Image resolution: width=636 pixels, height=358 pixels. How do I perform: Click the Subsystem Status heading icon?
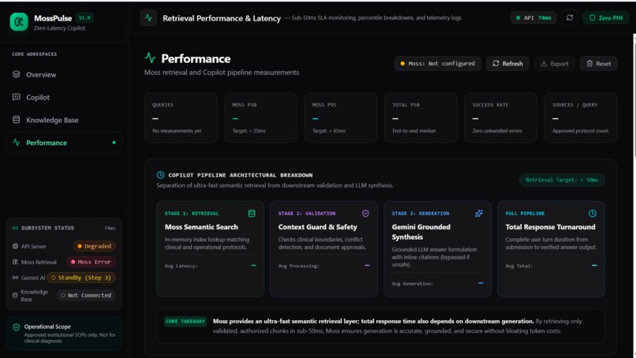[16, 228]
